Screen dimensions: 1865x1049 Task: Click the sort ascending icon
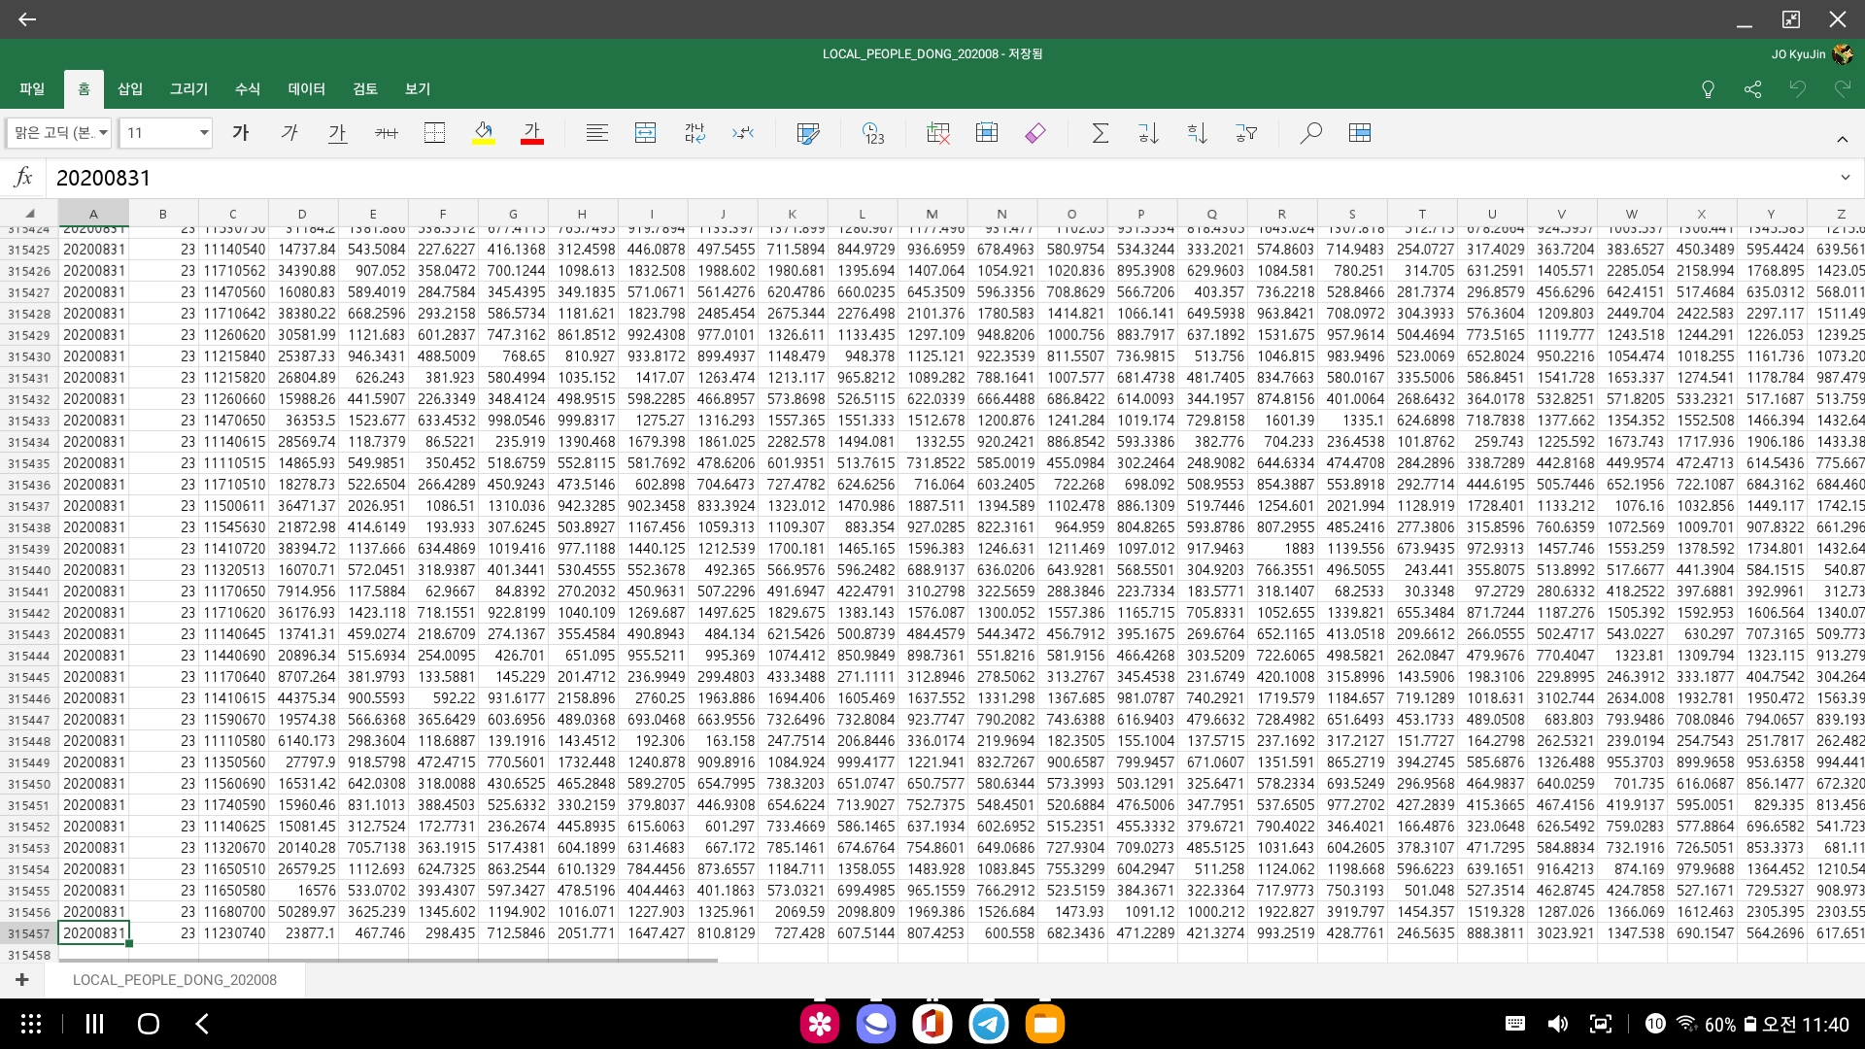[1148, 133]
